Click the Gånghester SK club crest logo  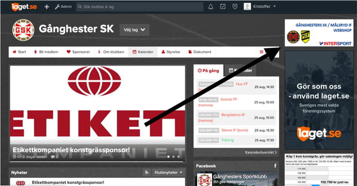[x=23, y=30]
